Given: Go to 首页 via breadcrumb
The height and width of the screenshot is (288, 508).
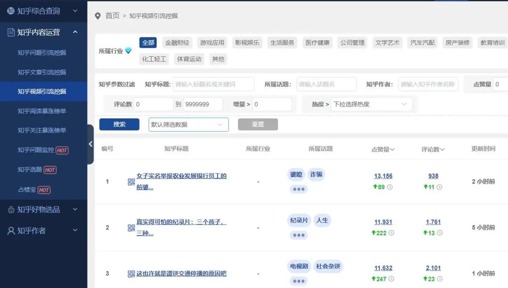Looking at the screenshot, I should click(112, 16).
